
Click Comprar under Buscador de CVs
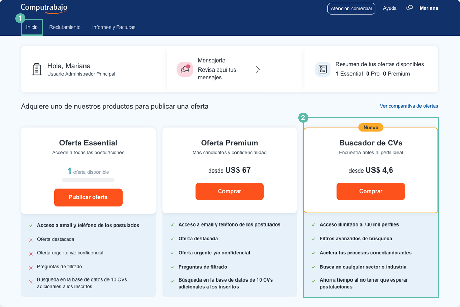click(371, 191)
